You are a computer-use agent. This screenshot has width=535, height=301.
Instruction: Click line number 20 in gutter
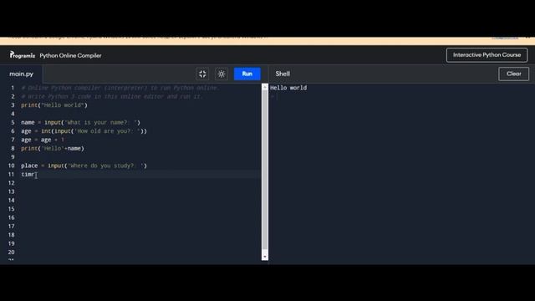[x=11, y=253]
